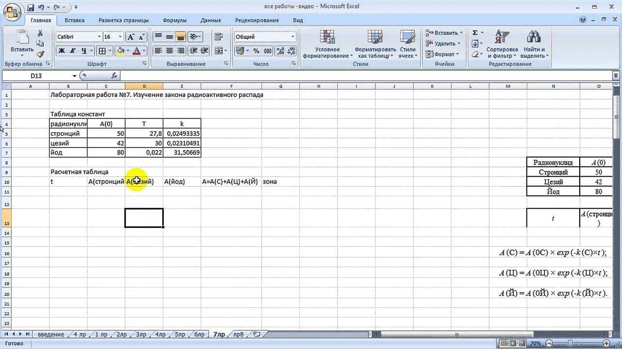The height and width of the screenshot is (349, 622).
Task: Toggle underline Ч formatting
Action: [x=84, y=51]
